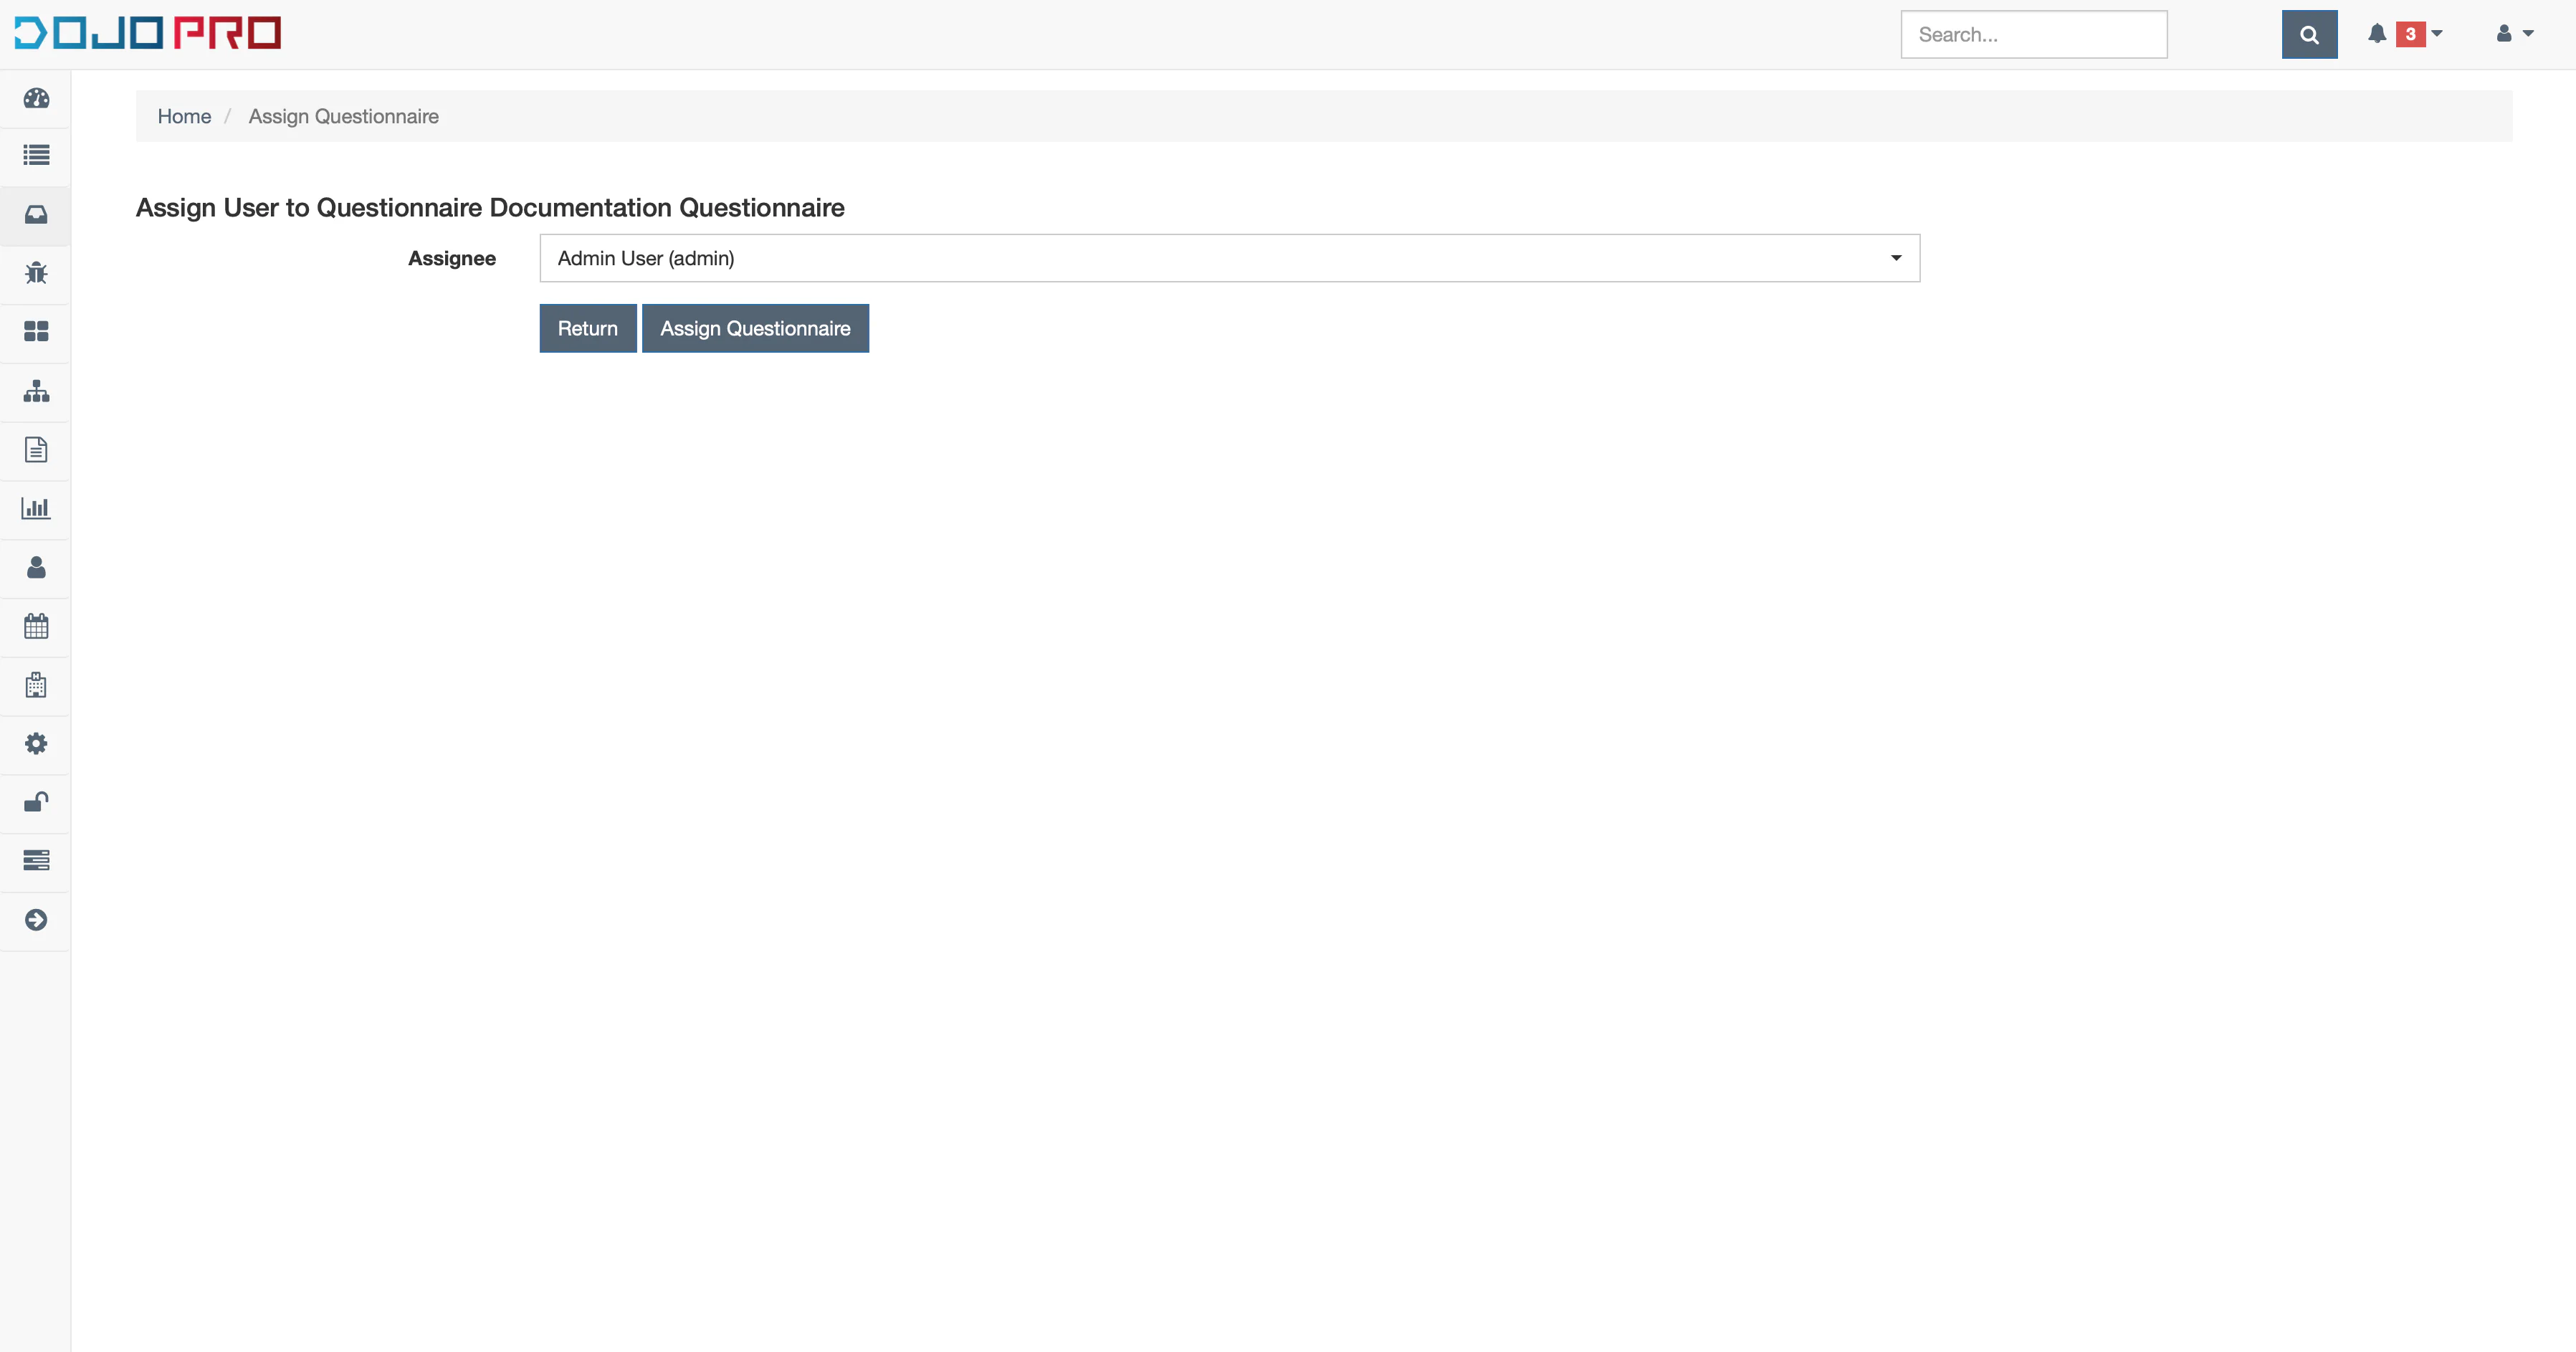This screenshot has height=1352, width=2576.
Task: Click the notification bell icon
Action: pos(2377,33)
